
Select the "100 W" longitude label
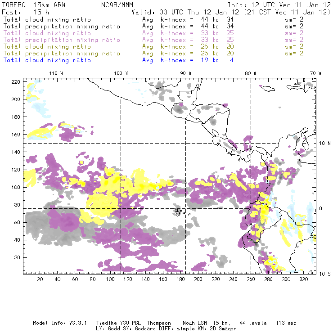pyautogui.click(x=121, y=73)
